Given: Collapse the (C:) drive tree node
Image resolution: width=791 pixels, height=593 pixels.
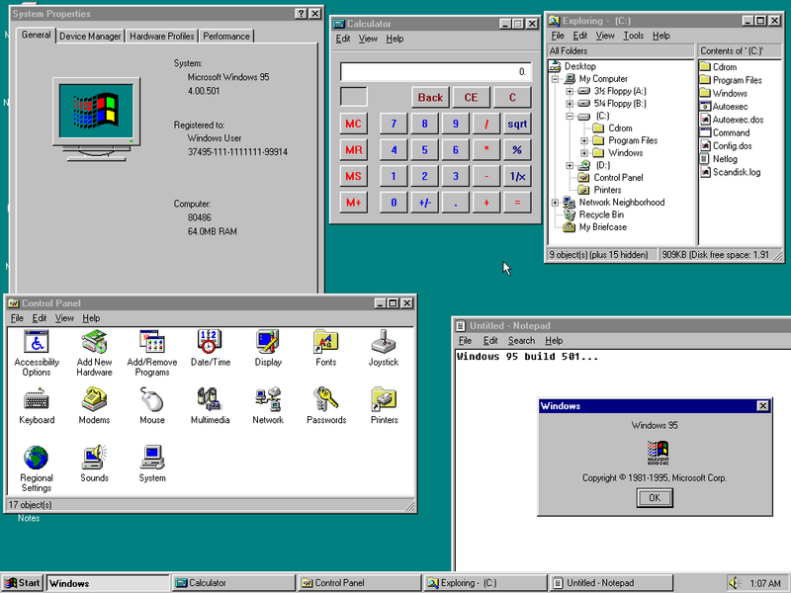Looking at the screenshot, I should (570, 116).
